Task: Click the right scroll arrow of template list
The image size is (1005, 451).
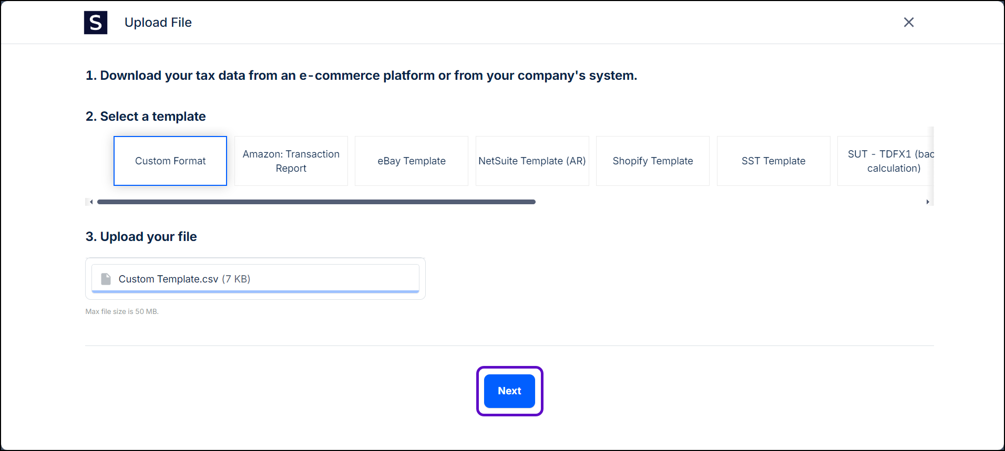Action: click(x=928, y=202)
